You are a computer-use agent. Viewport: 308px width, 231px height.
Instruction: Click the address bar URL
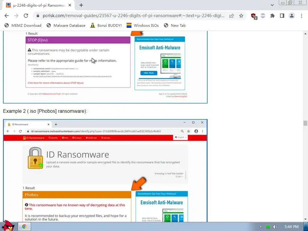pyautogui.click(x=134, y=16)
